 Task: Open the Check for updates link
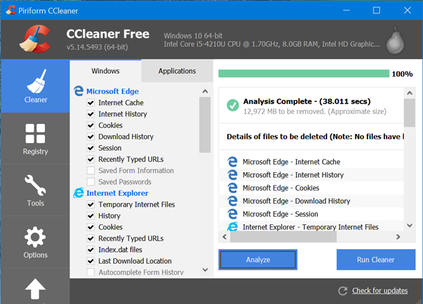pyautogui.click(x=380, y=291)
